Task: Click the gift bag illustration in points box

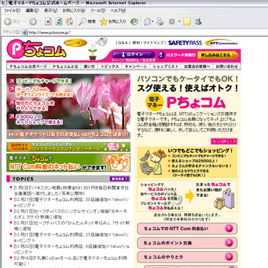Action: click(x=224, y=199)
